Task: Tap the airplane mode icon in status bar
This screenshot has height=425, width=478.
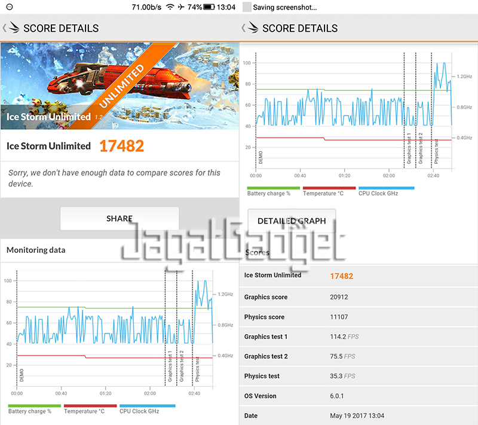Action: point(181,7)
